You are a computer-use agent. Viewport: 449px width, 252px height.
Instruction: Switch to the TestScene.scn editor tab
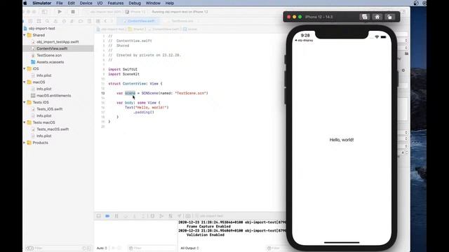(182, 21)
